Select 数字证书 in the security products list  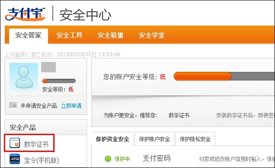click(x=36, y=144)
